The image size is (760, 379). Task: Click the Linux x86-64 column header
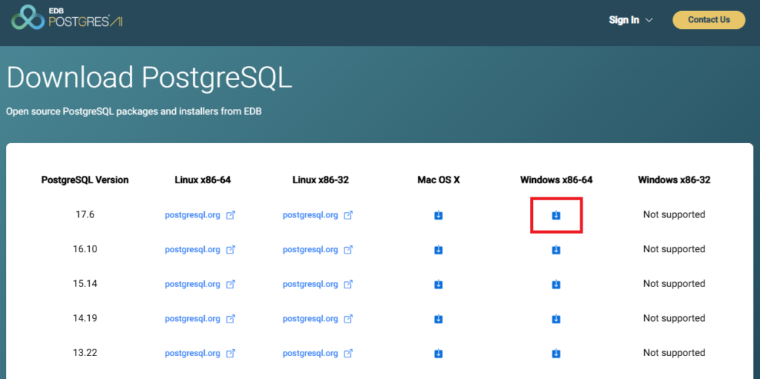point(203,180)
